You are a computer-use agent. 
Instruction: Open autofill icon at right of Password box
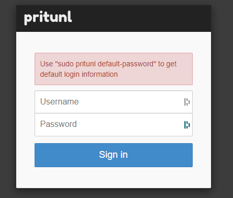tap(187, 125)
